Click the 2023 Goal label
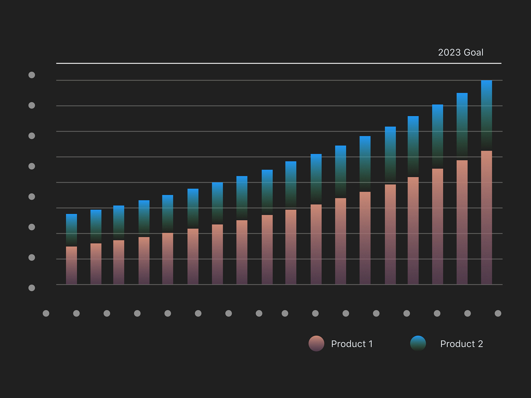 (x=461, y=52)
